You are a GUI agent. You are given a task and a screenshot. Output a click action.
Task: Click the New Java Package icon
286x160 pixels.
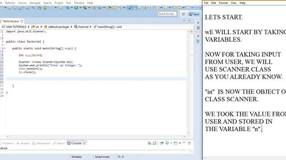(94, 8)
